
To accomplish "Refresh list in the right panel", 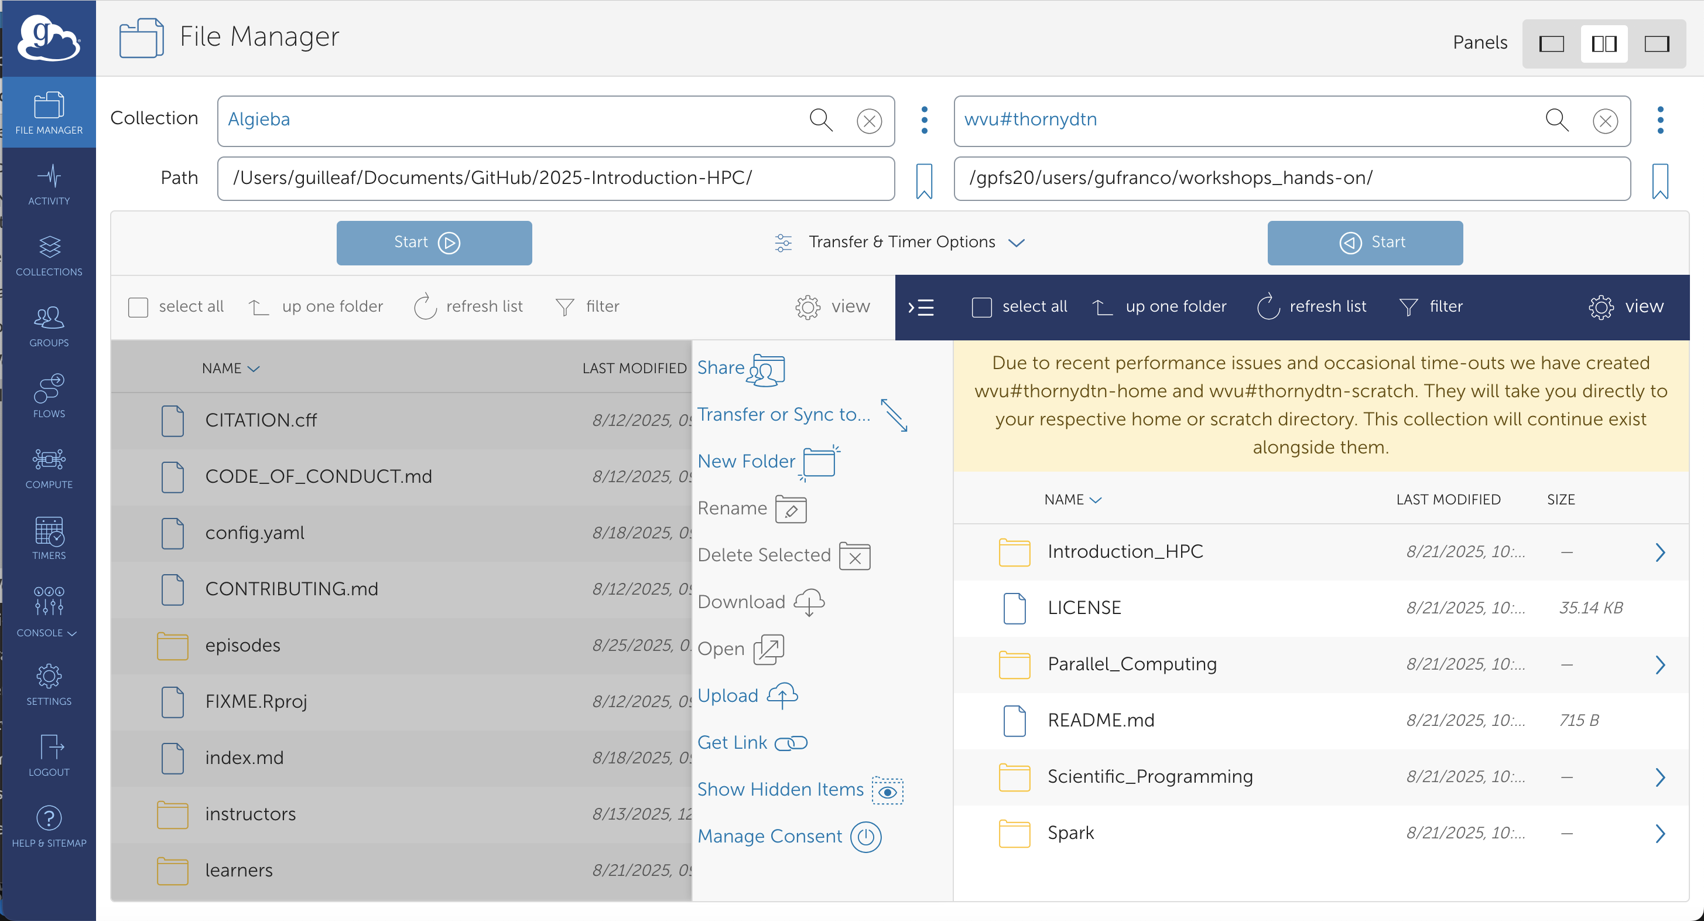I will pos(1312,306).
